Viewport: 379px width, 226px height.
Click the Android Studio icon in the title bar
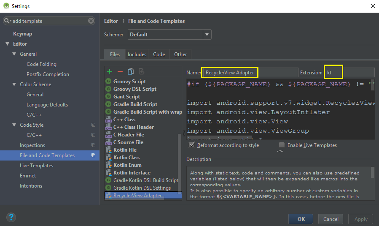(x=6, y=6)
